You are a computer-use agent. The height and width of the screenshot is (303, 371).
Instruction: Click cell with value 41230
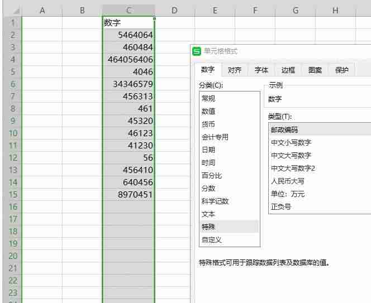[x=129, y=146]
